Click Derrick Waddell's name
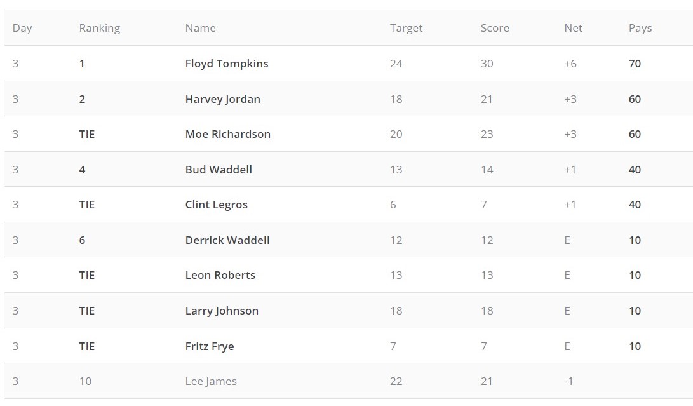The image size is (693, 406). point(227,240)
